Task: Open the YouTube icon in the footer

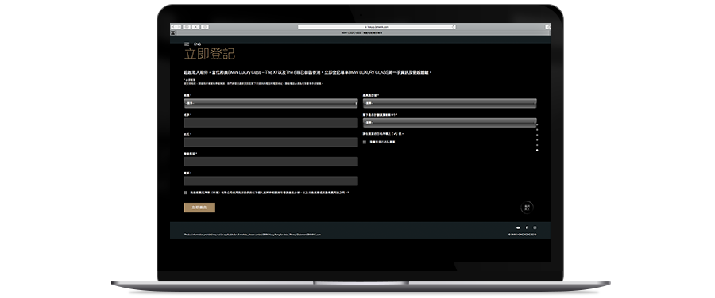Action: pyautogui.click(x=518, y=228)
